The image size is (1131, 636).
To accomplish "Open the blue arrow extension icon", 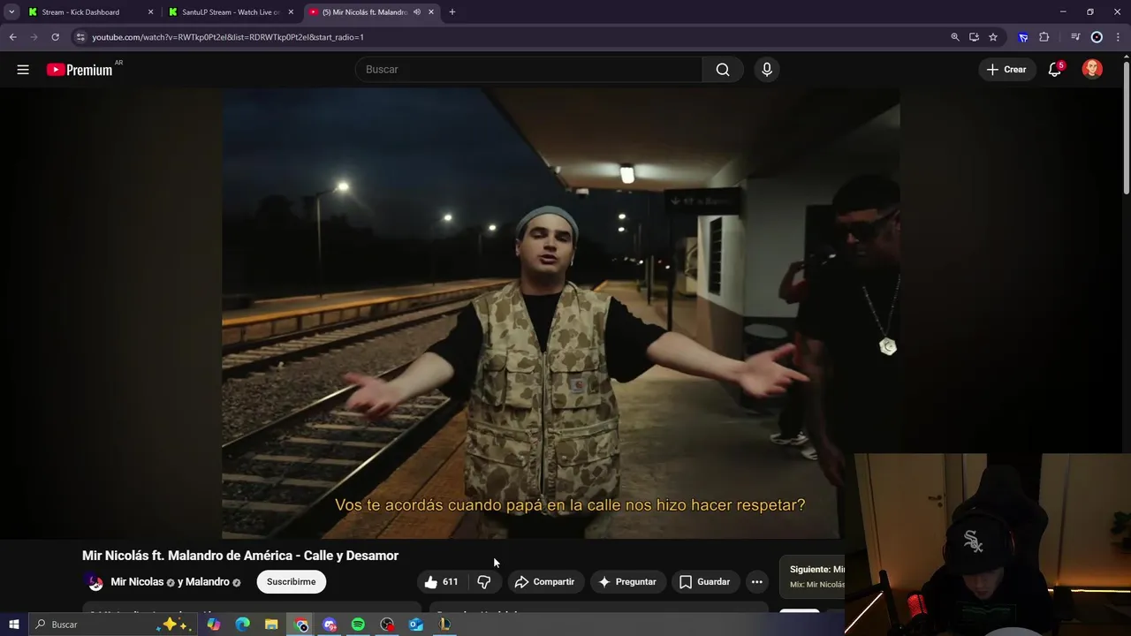I will pos(1023,37).
